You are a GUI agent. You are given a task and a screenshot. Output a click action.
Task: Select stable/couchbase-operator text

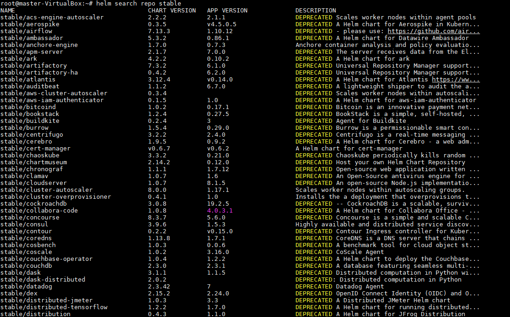point(47,259)
